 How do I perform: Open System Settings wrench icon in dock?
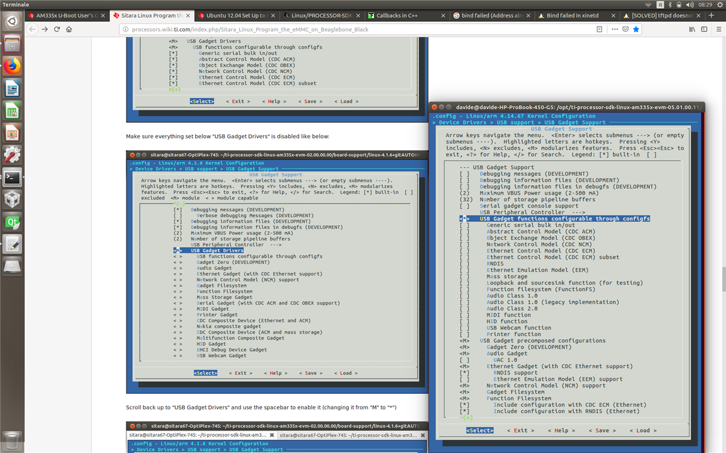click(x=12, y=155)
